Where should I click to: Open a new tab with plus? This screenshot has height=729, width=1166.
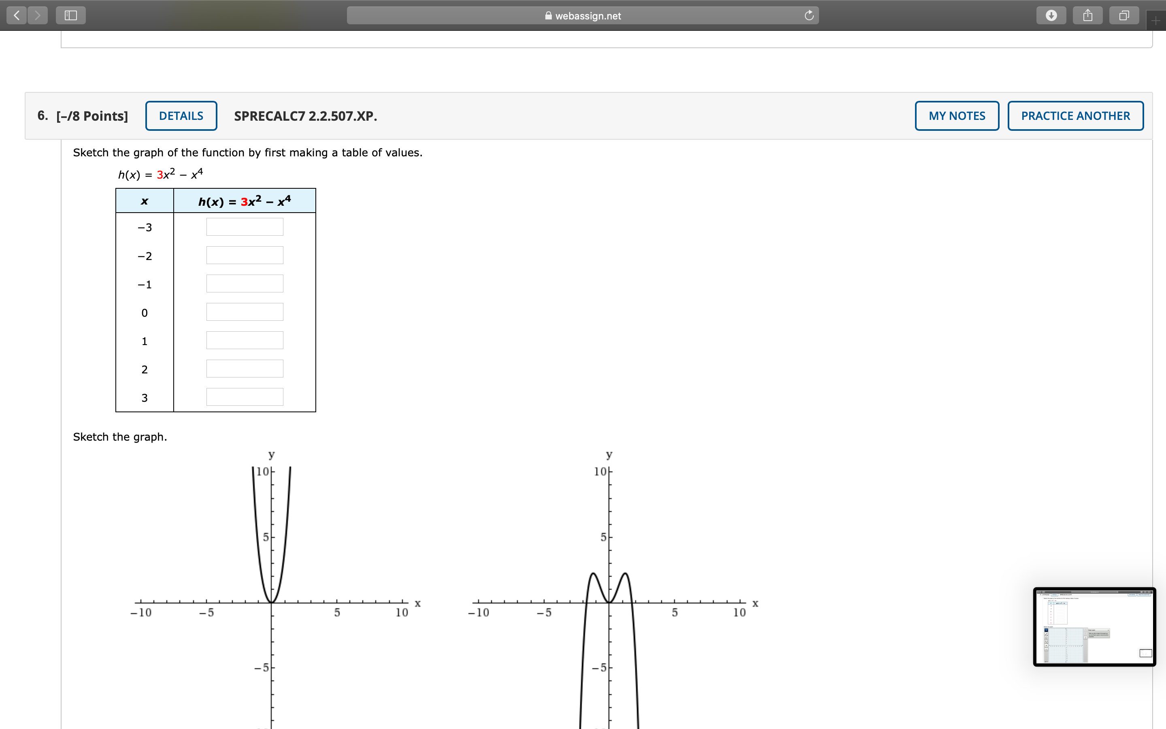coord(1156,21)
